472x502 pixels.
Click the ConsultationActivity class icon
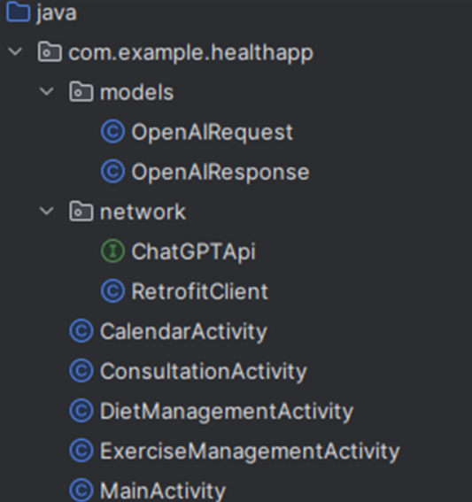tap(81, 371)
